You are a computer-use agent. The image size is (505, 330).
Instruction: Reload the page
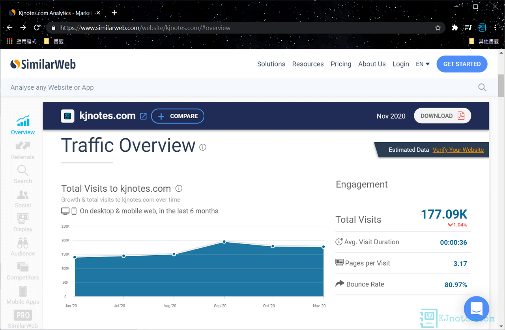pos(37,28)
